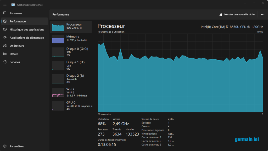Click Applications de démarrage gauge icon

[5, 38]
